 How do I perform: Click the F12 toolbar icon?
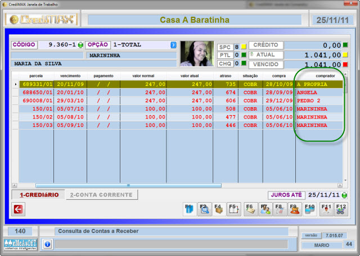pos(341,209)
